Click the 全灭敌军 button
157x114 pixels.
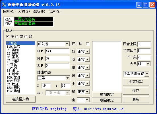click(136, 82)
